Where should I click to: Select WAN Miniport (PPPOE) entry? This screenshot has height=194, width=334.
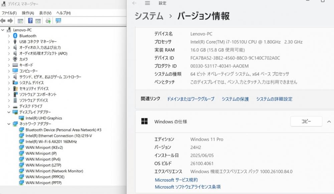point(45,177)
